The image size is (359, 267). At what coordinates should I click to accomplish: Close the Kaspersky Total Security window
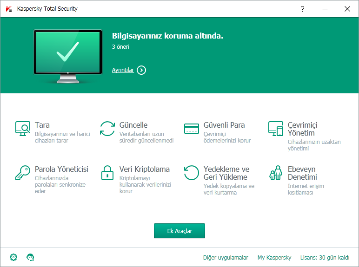pyautogui.click(x=347, y=9)
